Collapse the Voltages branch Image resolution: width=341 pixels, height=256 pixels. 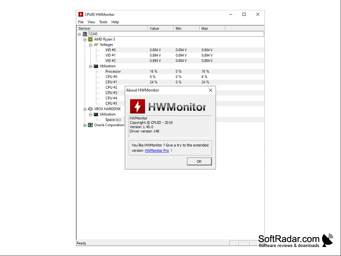click(x=90, y=45)
